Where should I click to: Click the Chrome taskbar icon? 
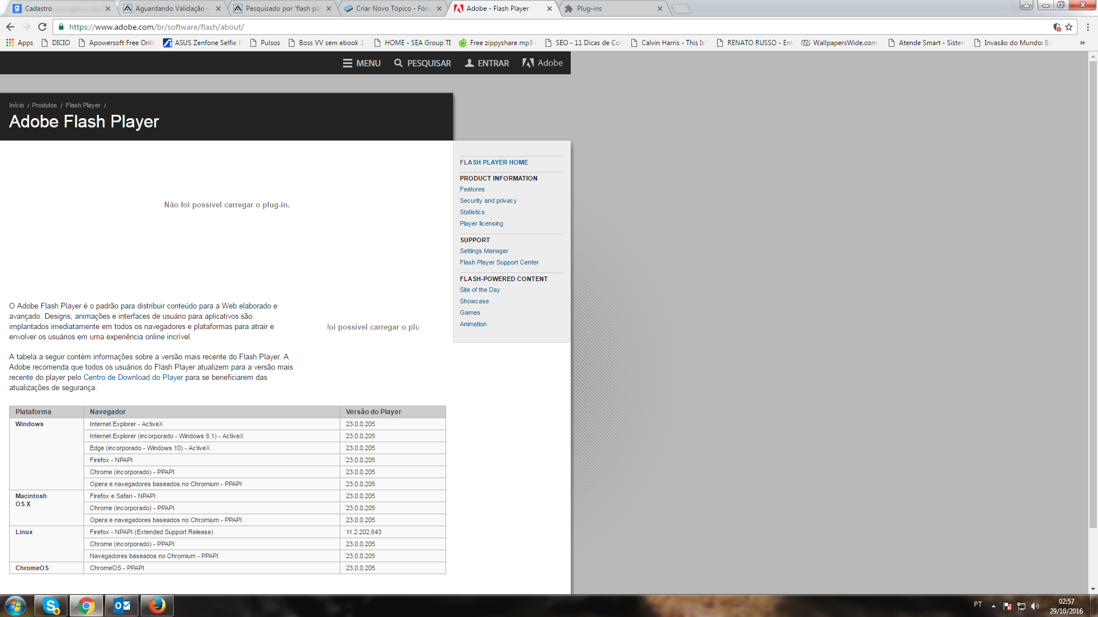pos(86,606)
